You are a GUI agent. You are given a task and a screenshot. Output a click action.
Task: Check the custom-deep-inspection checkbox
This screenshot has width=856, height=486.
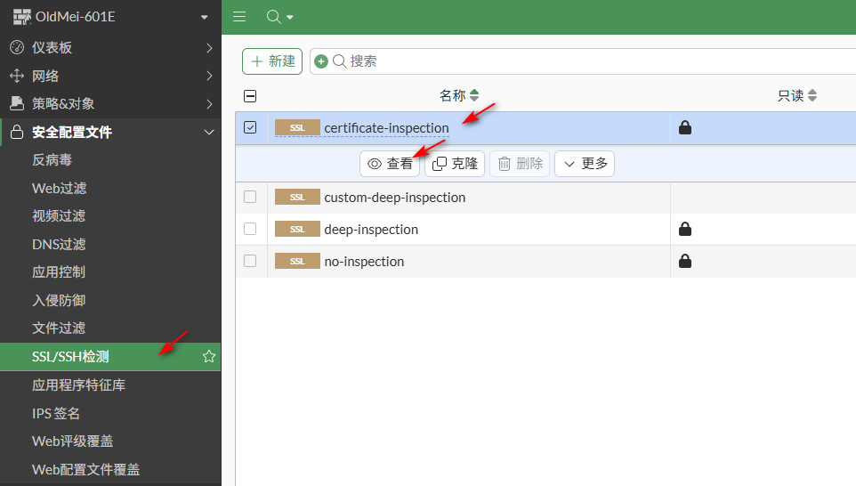point(250,197)
